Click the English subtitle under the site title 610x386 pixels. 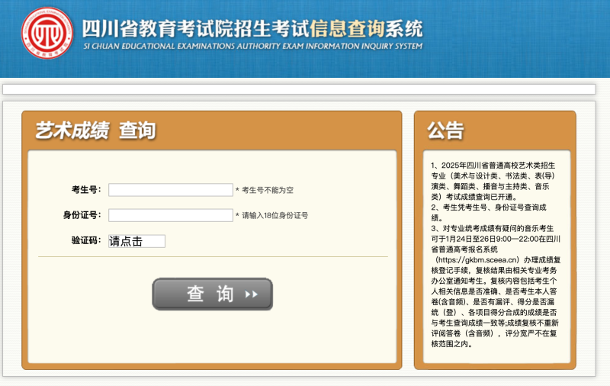(252, 46)
